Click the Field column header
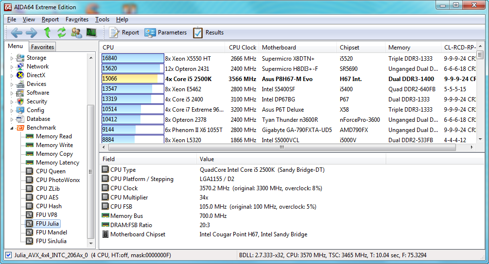 (x=148, y=159)
